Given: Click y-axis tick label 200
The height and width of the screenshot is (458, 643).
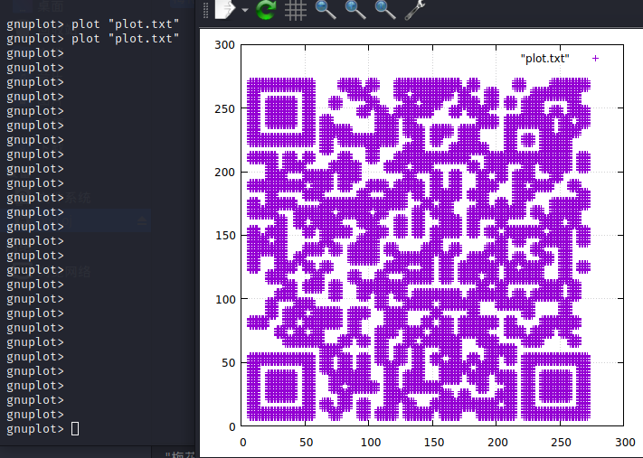Looking at the screenshot, I should tap(224, 172).
